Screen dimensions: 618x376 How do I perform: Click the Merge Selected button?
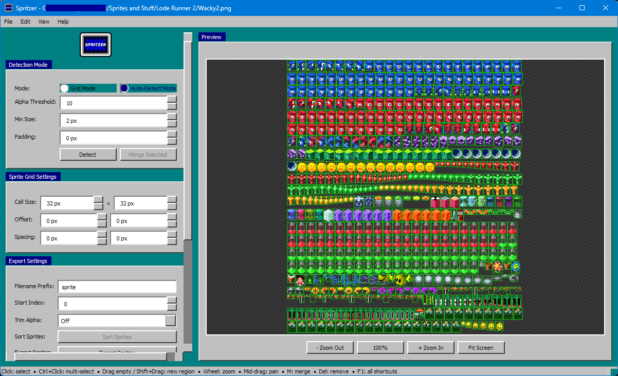tap(148, 155)
